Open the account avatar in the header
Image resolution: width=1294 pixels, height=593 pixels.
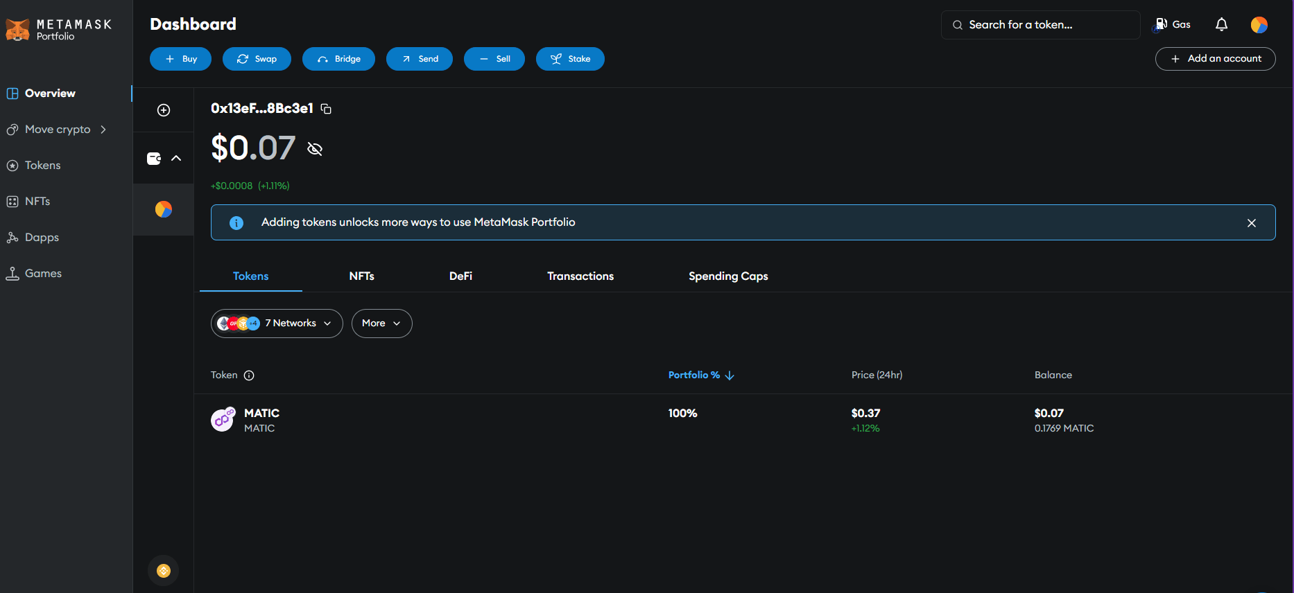1259,25
